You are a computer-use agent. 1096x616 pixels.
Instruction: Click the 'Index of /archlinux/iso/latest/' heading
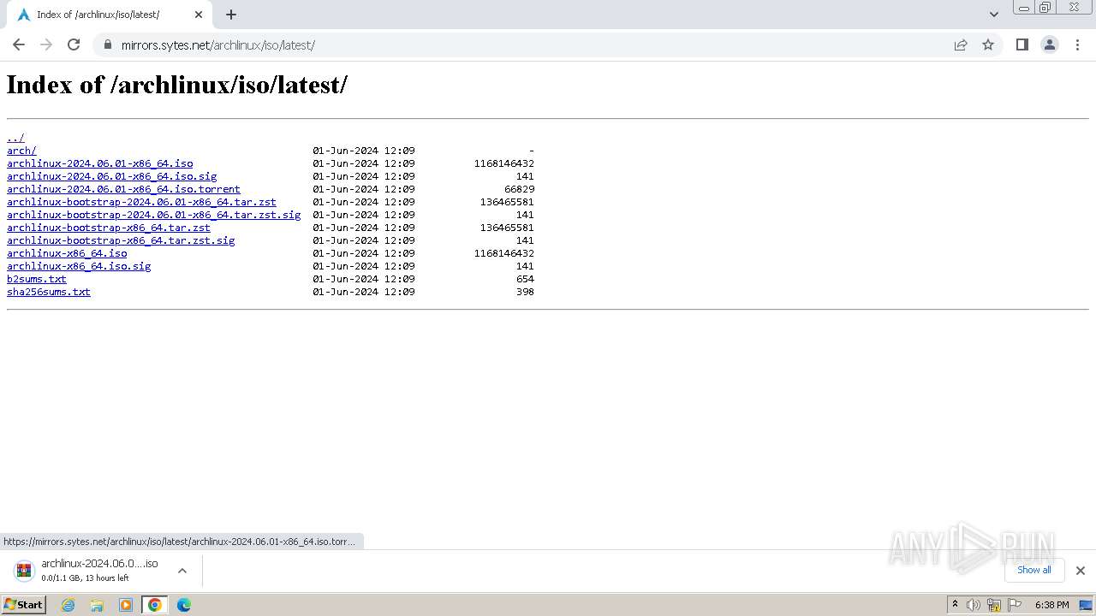[177, 85]
